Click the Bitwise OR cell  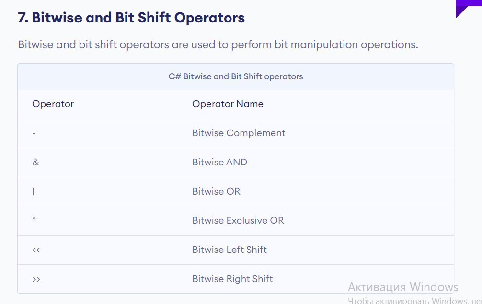coord(216,191)
